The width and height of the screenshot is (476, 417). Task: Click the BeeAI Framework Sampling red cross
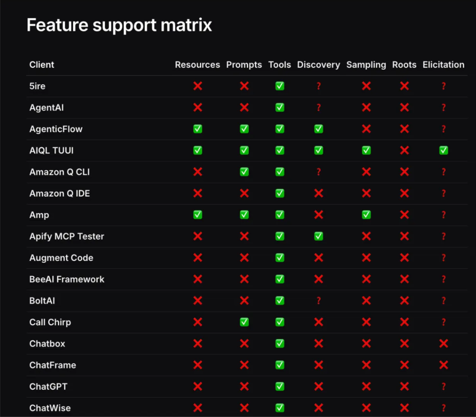click(x=366, y=279)
